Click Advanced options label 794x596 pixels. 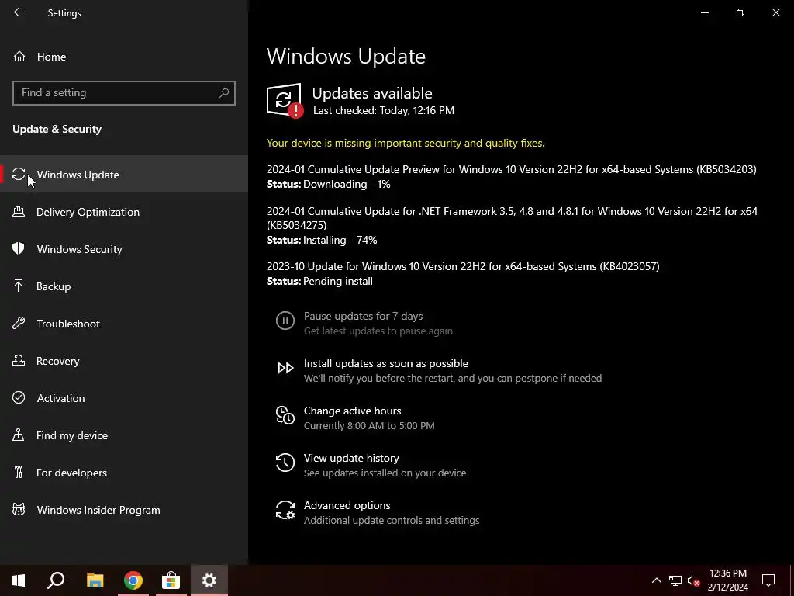(347, 505)
